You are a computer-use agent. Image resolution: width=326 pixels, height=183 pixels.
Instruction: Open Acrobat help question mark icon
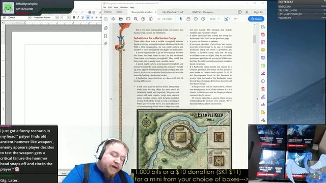point(240,12)
